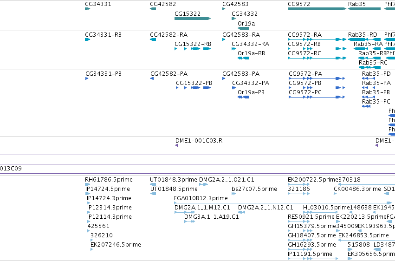Select EST bs27c07.5prime
This screenshot has width=395, height=261.
(254, 189)
